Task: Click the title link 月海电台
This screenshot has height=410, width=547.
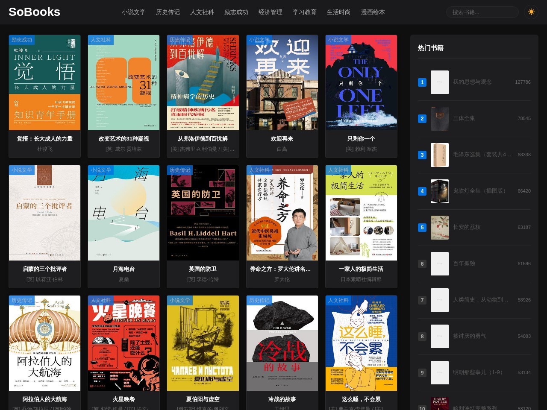Action: click(124, 269)
